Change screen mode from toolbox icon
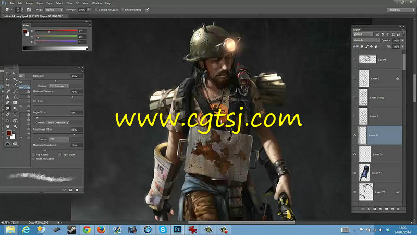The height and width of the screenshot is (235, 417). click(x=15, y=144)
